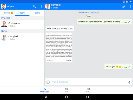Collapse the Projects (1) group
The width and height of the screenshot is (133, 100).
[22, 18]
